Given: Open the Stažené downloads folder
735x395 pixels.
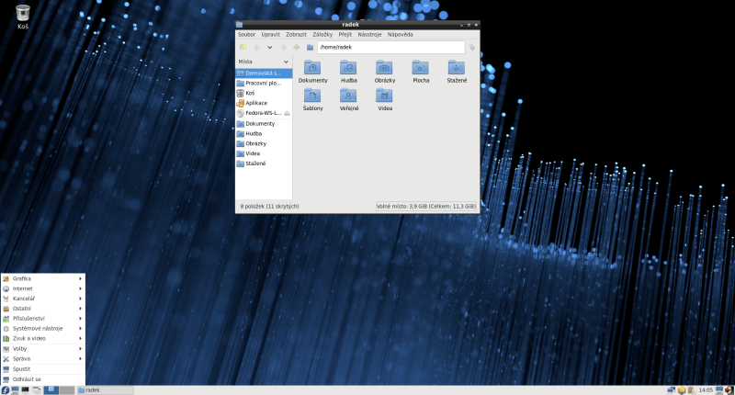Looking at the screenshot, I should coord(457,68).
